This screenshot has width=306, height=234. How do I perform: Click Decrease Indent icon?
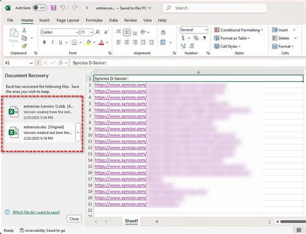[x=143, y=43]
